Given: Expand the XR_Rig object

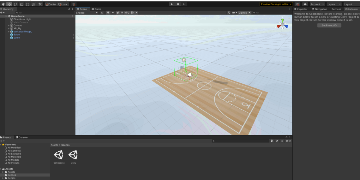Looking at the screenshot, I should pos(9,28).
